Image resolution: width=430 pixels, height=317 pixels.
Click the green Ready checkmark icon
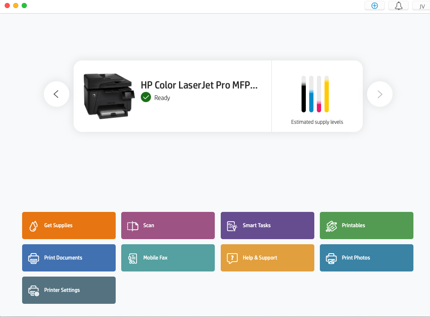[146, 97]
